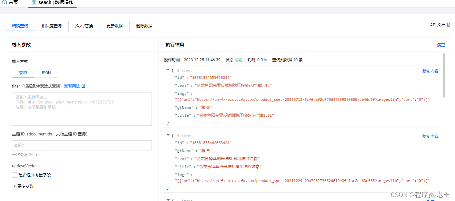Screen dimensions: 455x201
Task: Click 一次最多 20 个 hint text
Action: [25, 155]
